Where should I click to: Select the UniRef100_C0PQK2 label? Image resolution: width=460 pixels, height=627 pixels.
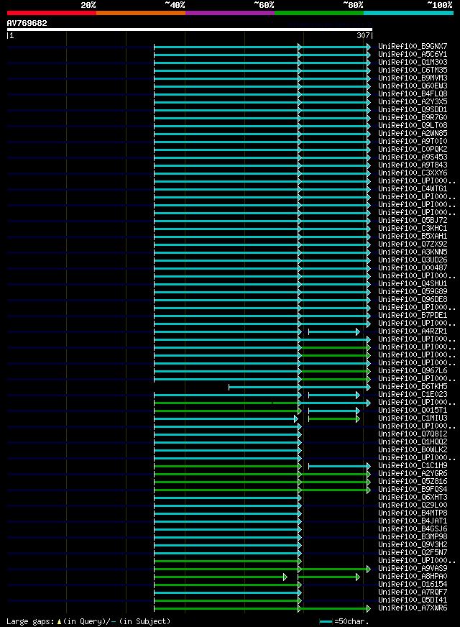pos(413,149)
